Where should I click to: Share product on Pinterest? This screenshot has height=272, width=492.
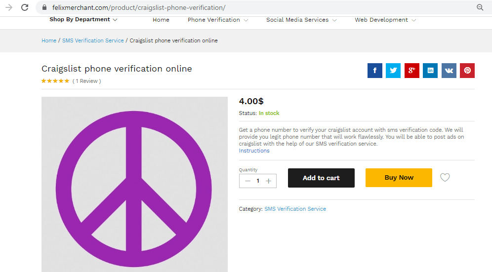467,71
